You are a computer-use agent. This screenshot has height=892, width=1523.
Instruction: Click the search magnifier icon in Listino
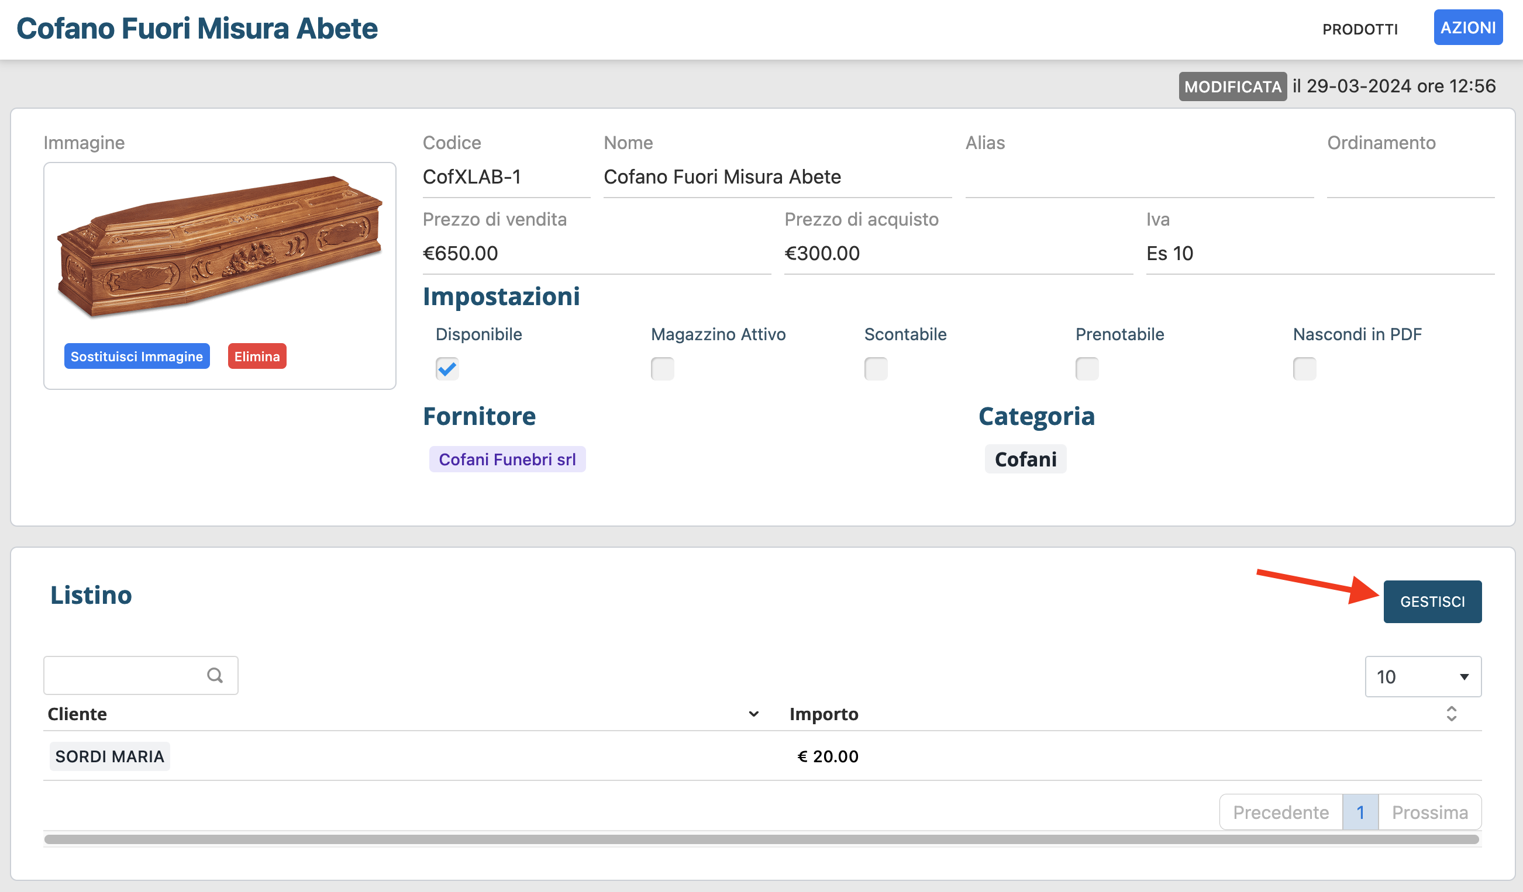coord(215,675)
